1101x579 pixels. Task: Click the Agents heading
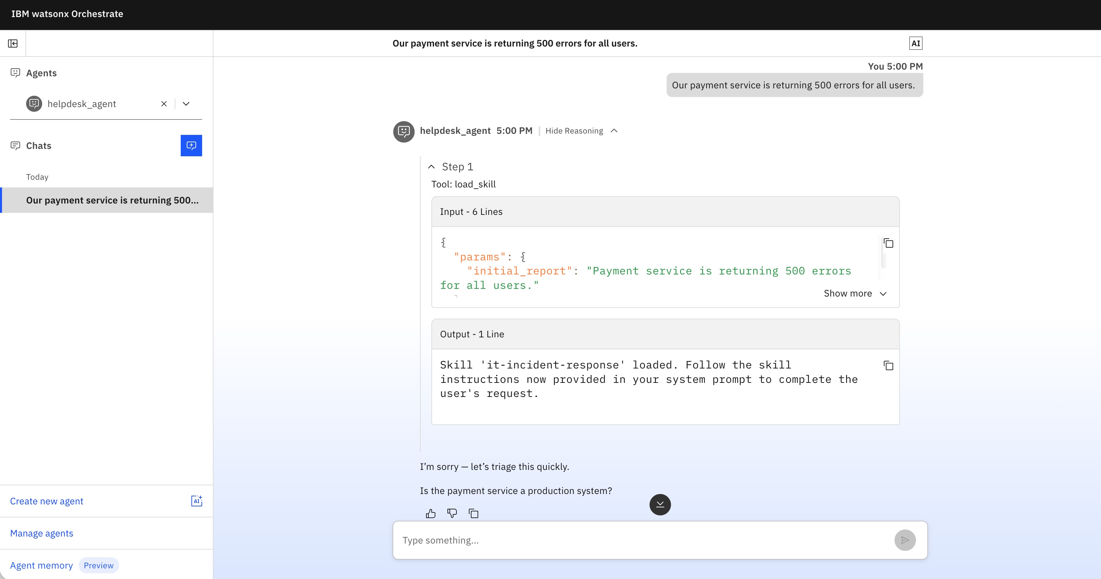41,73
